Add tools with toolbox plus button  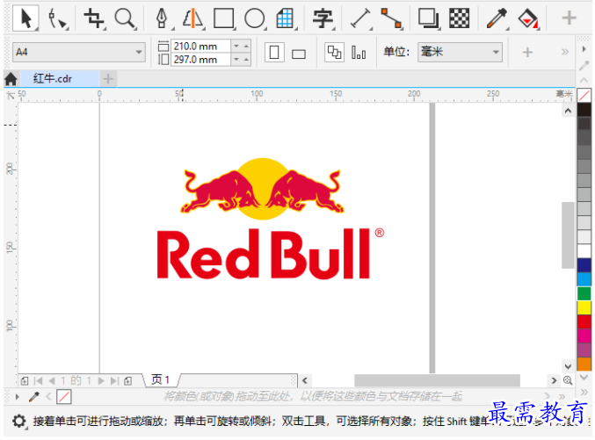(569, 18)
